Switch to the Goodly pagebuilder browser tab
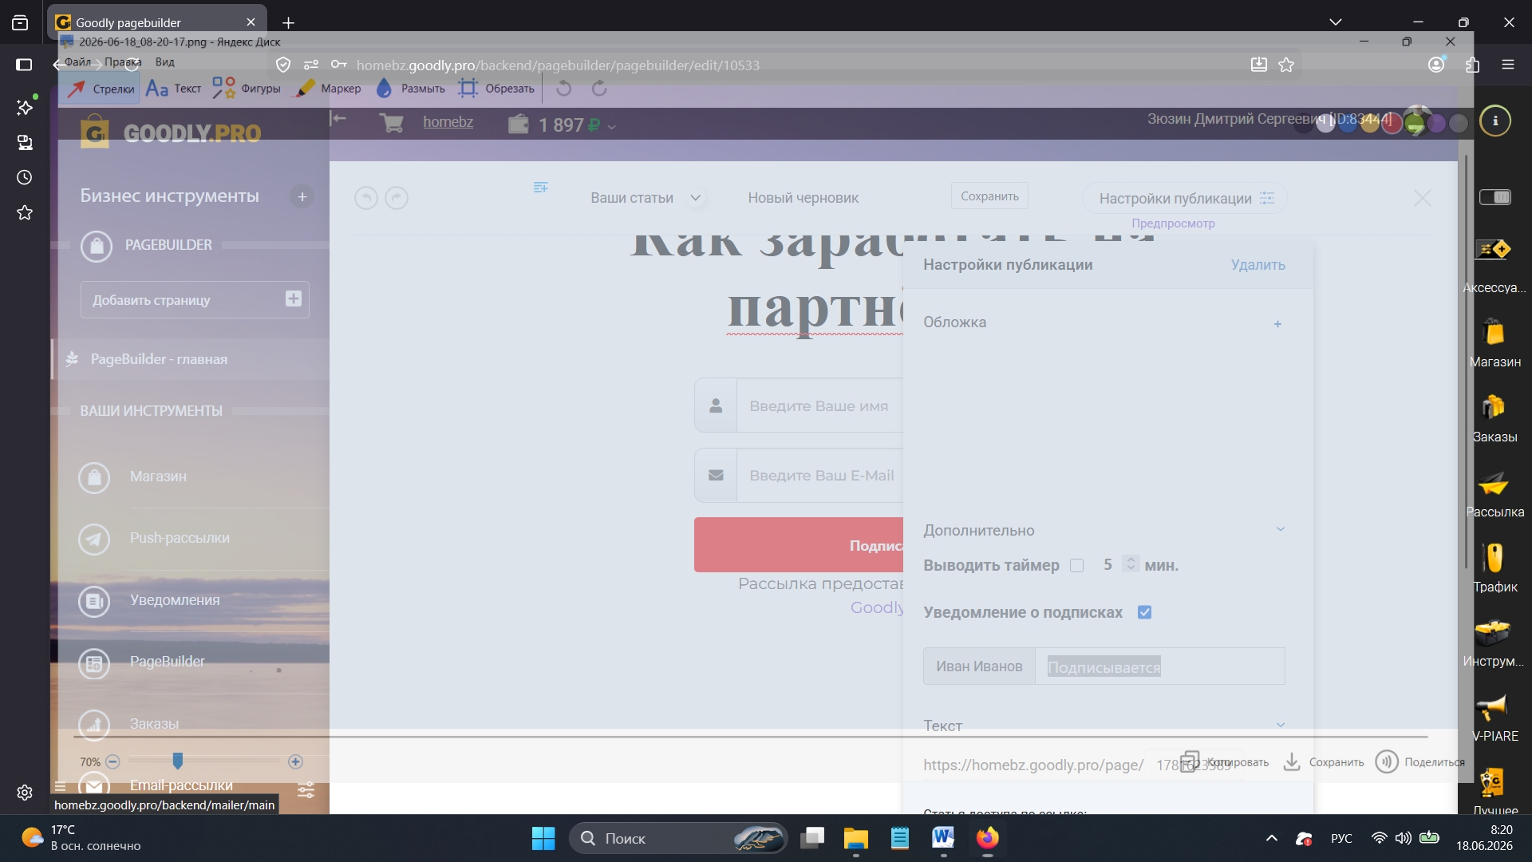 [156, 22]
